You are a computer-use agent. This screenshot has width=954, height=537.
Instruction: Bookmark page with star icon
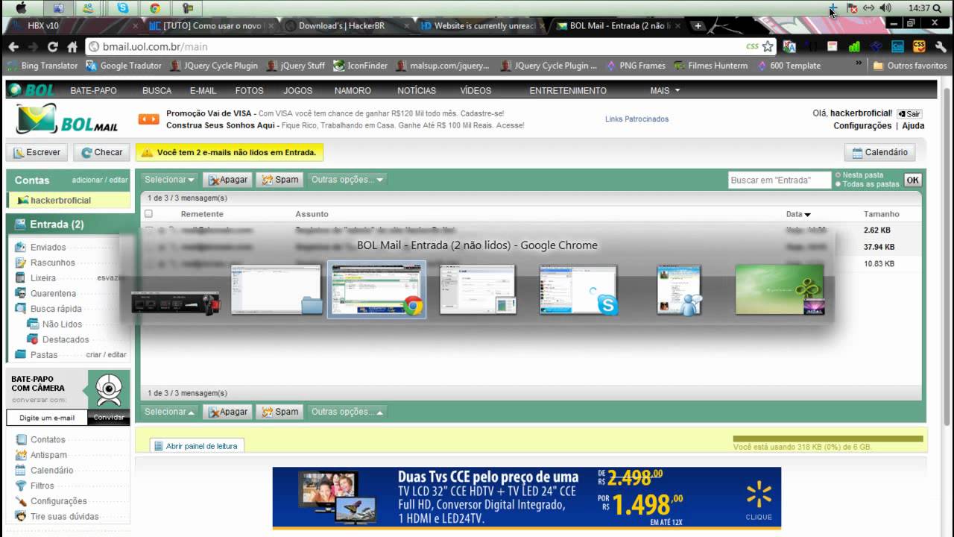tap(768, 46)
